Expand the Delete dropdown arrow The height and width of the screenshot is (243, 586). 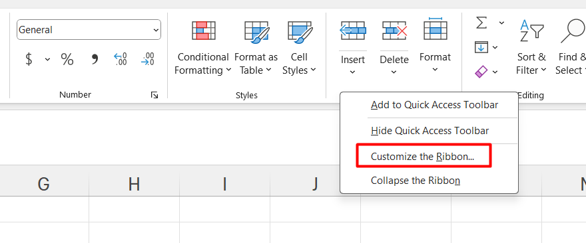pos(394,72)
